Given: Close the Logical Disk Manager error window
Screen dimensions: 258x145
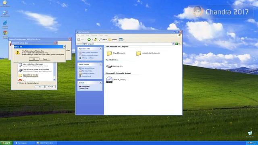Looking at the screenshot, I should pos(70,39).
